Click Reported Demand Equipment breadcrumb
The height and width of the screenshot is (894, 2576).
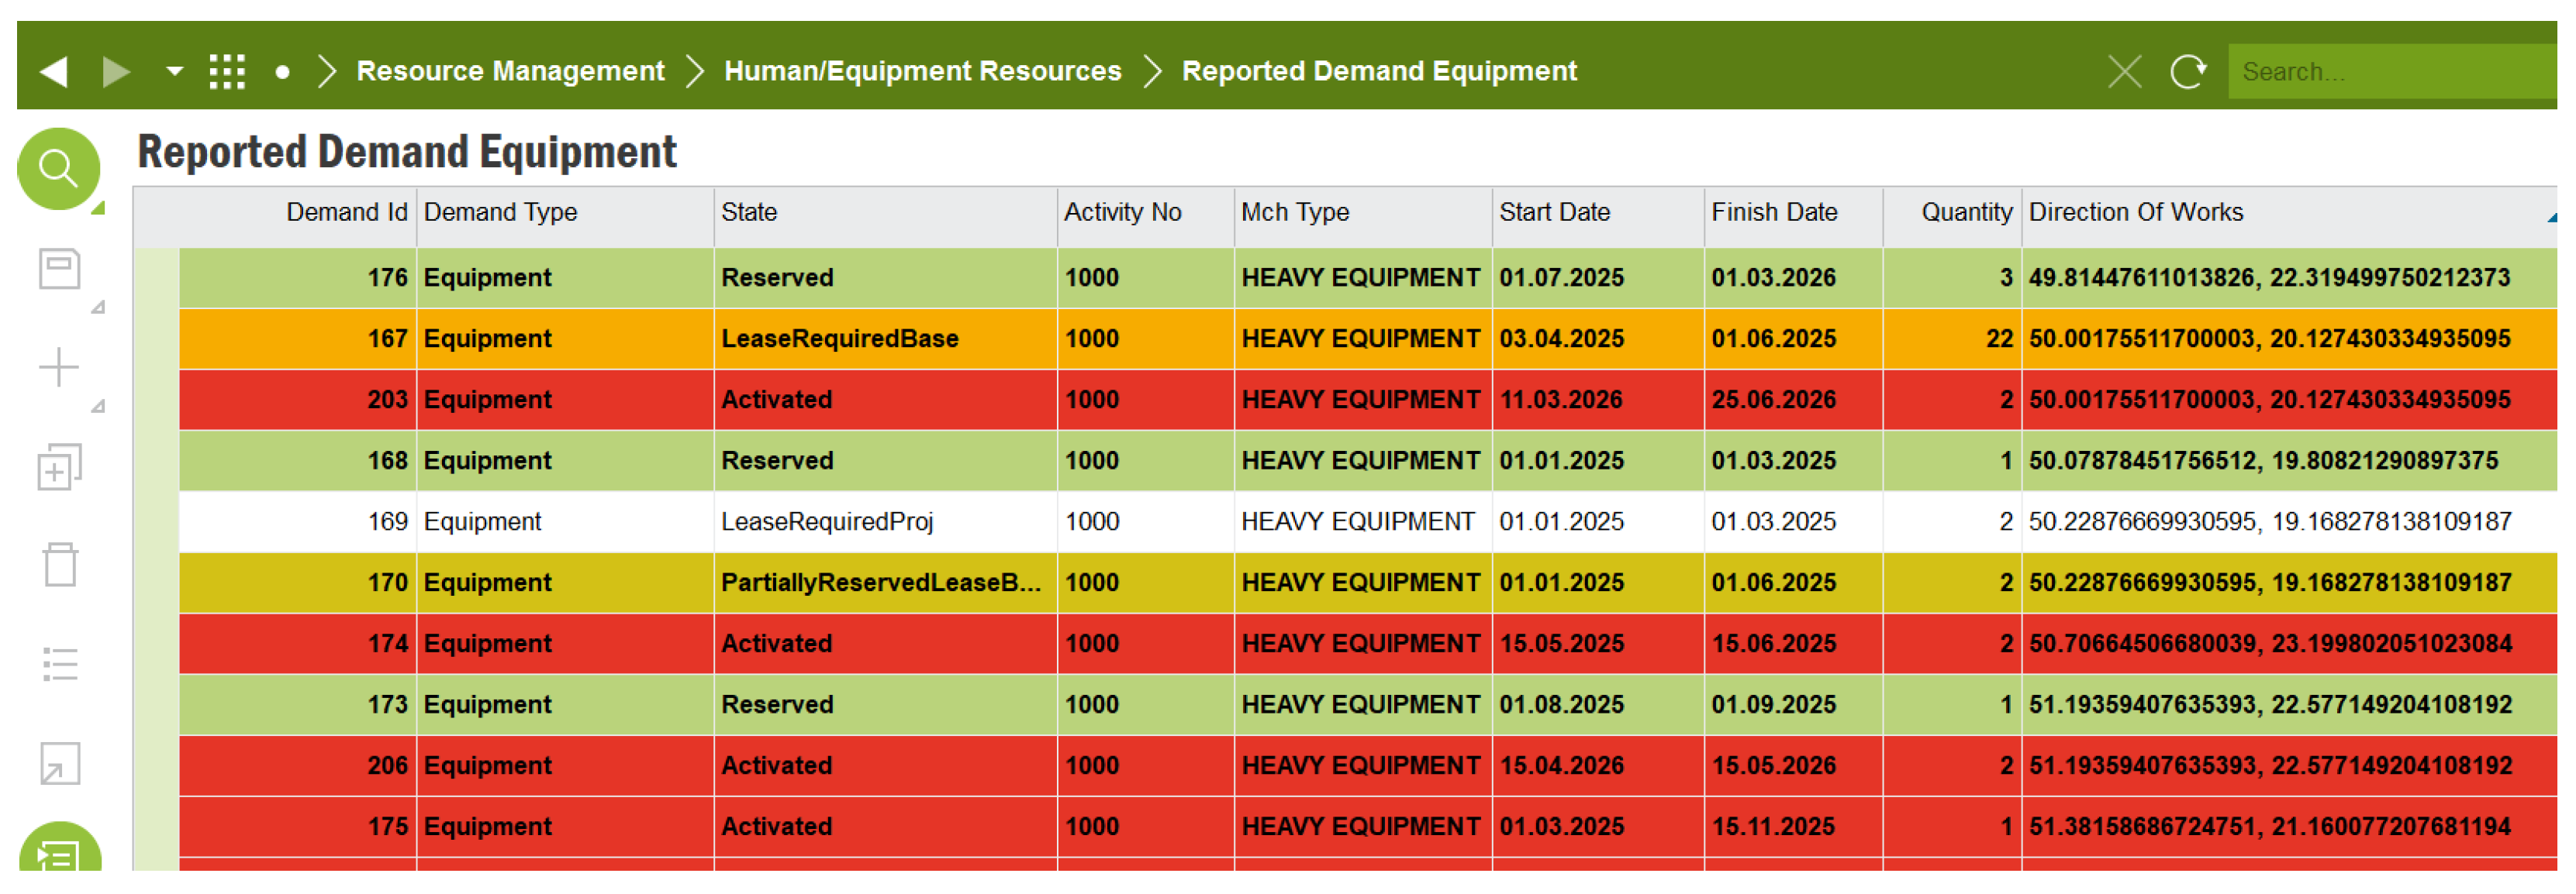click(x=1379, y=71)
